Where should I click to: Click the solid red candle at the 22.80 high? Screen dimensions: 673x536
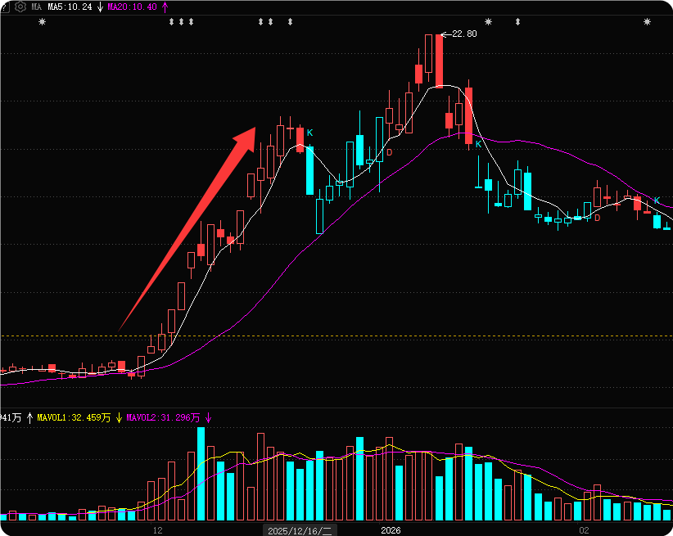point(439,61)
